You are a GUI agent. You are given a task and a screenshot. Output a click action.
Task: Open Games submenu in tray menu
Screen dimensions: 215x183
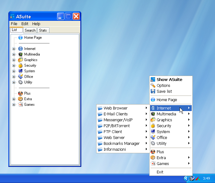point(171,163)
